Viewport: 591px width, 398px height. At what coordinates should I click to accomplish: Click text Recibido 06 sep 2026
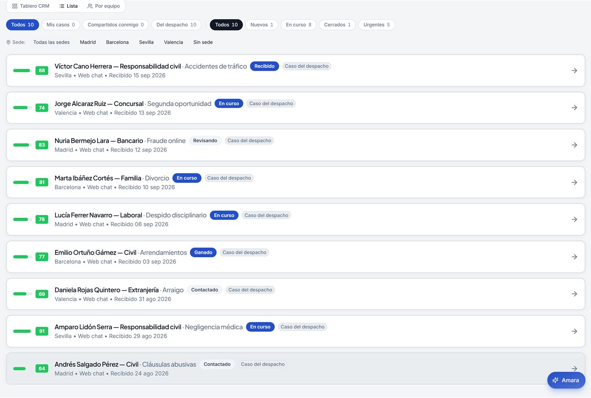(x=140, y=224)
